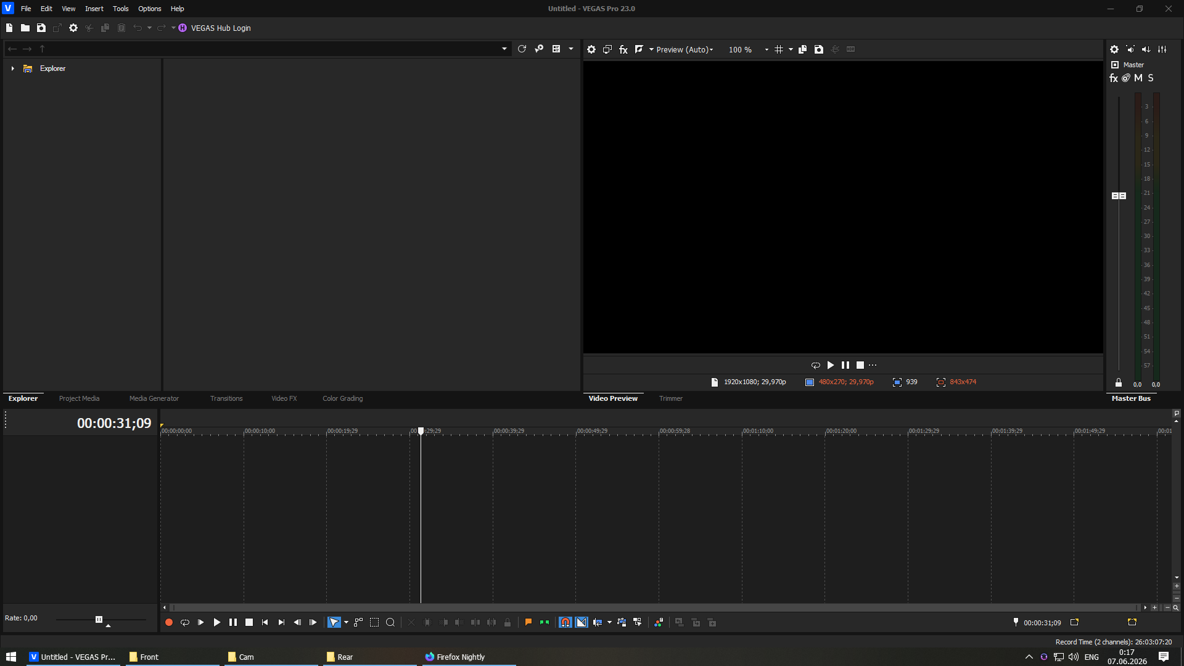
Task: Click the Undo arrow button
Action: [x=138, y=28]
